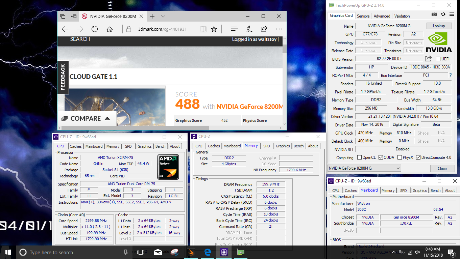Viewport: 460px width, 259px height.
Task: Switch to CPU-Z on the taskbar
Action: click(x=224, y=252)
